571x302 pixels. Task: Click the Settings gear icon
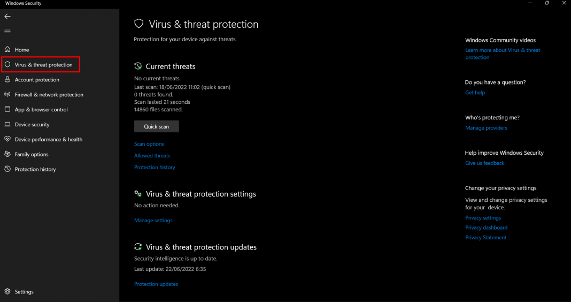[x=7, y=292]
